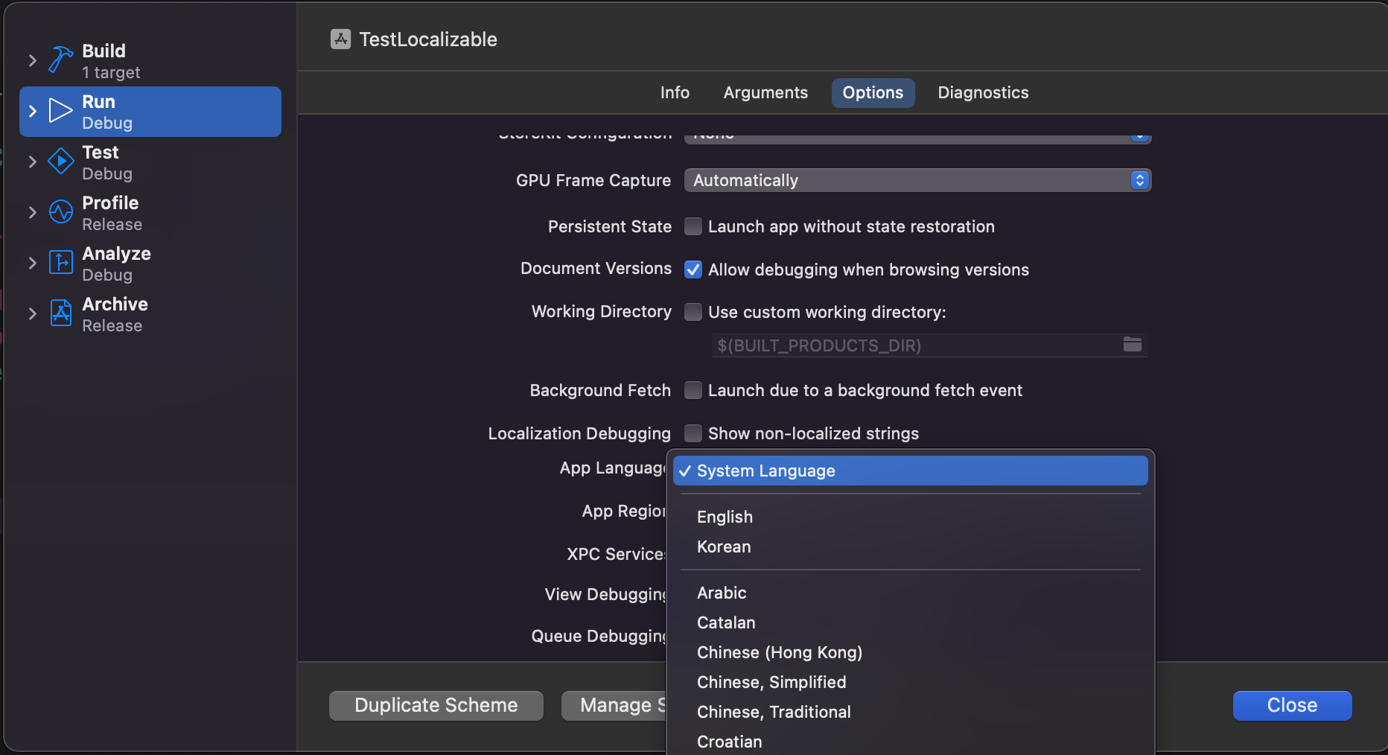This screenshot has height=755, width=1388.
Task: Click the Archive icon in sidebar
Action: pyautogui.click(x=60, y=313)
